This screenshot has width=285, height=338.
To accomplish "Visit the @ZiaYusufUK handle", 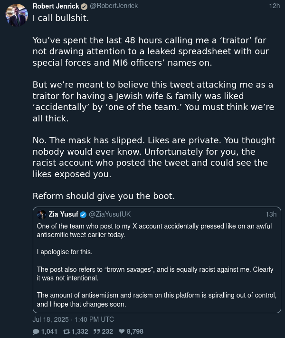I will coord(110,214).
